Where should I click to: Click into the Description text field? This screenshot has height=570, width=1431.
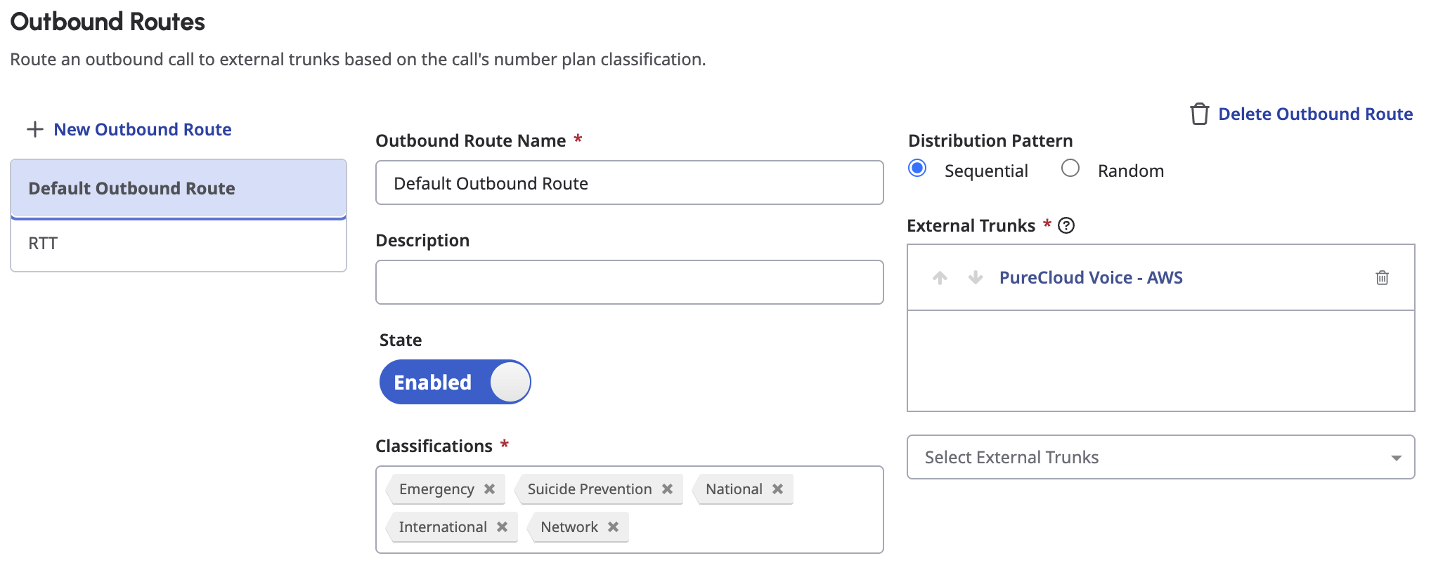click(629, 282)
